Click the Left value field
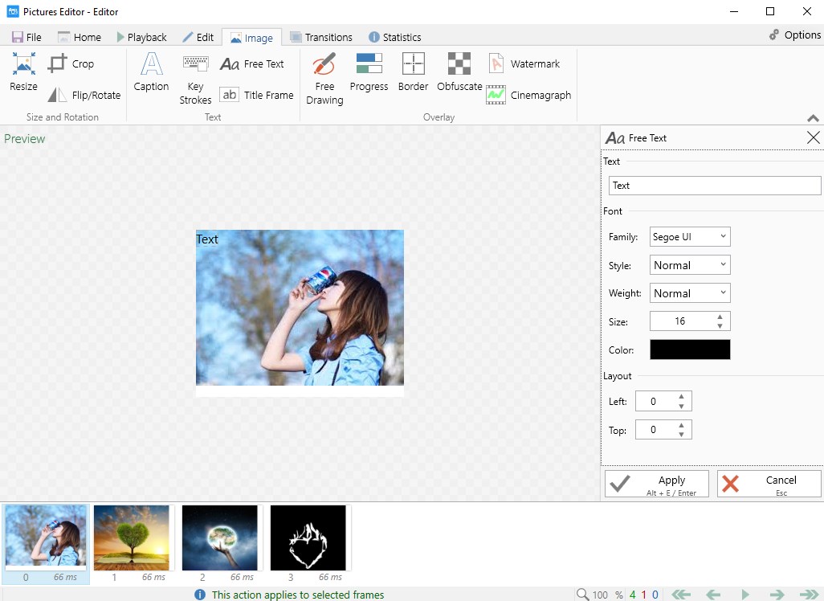 point(653,401)
